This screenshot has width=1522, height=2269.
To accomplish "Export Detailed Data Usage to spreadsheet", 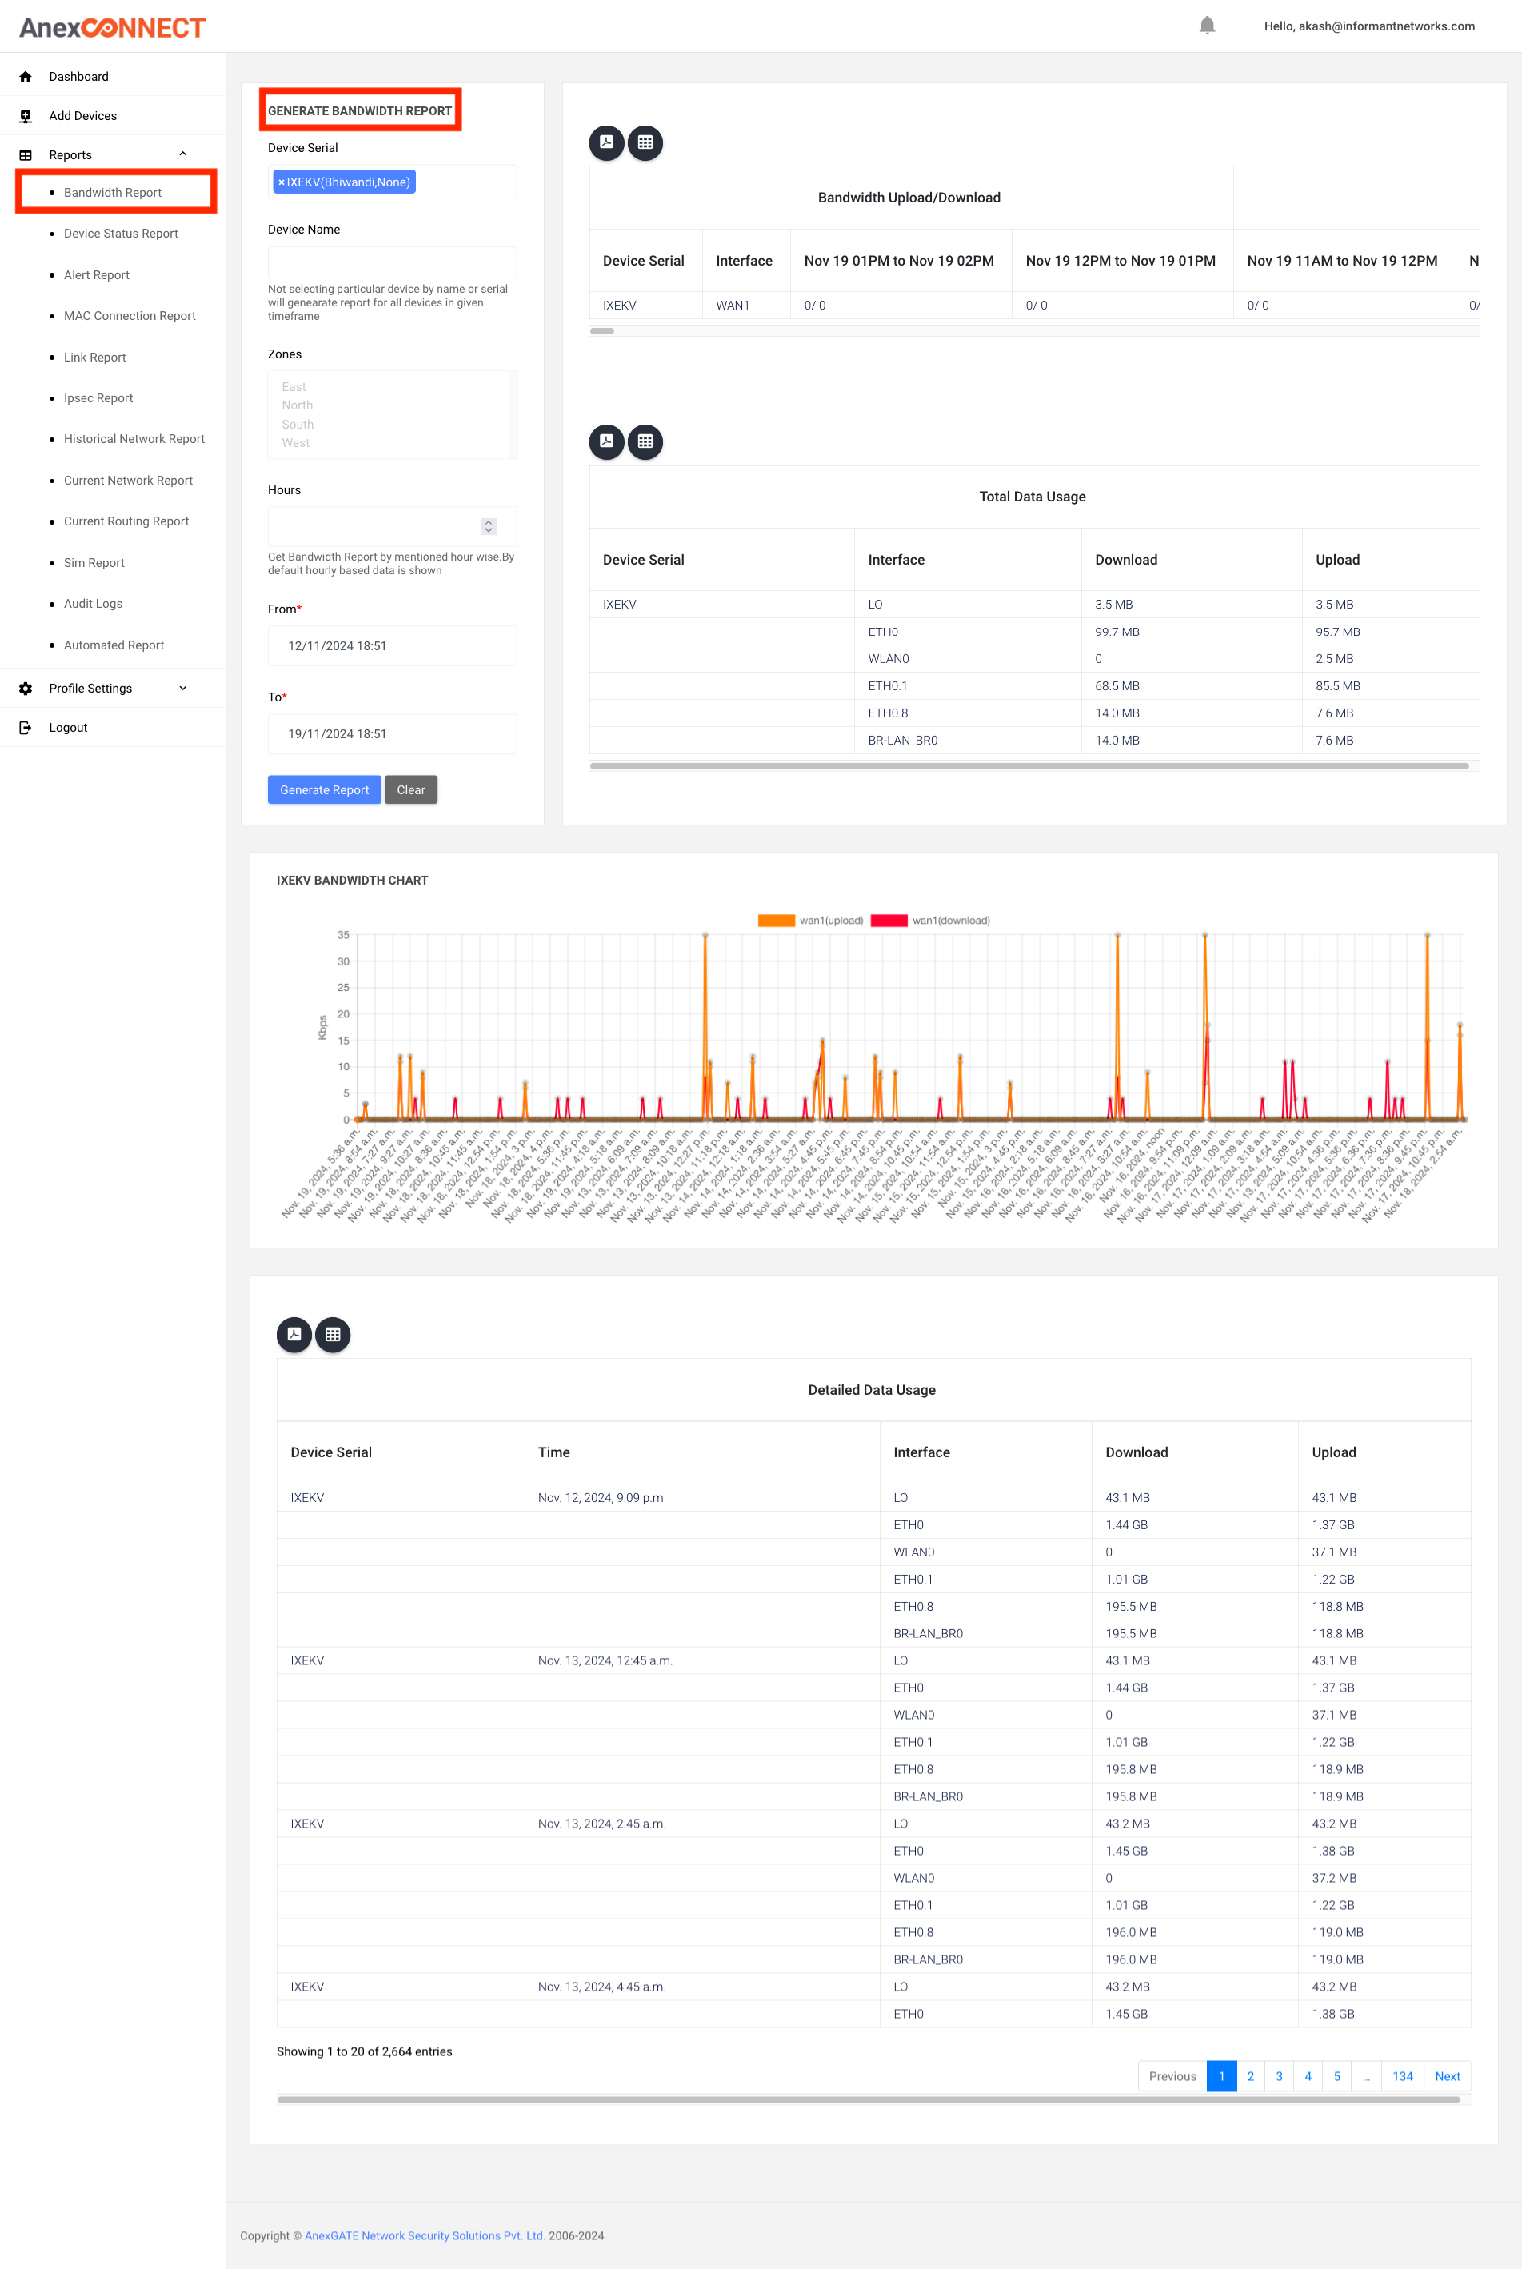I will point(333,1334).
